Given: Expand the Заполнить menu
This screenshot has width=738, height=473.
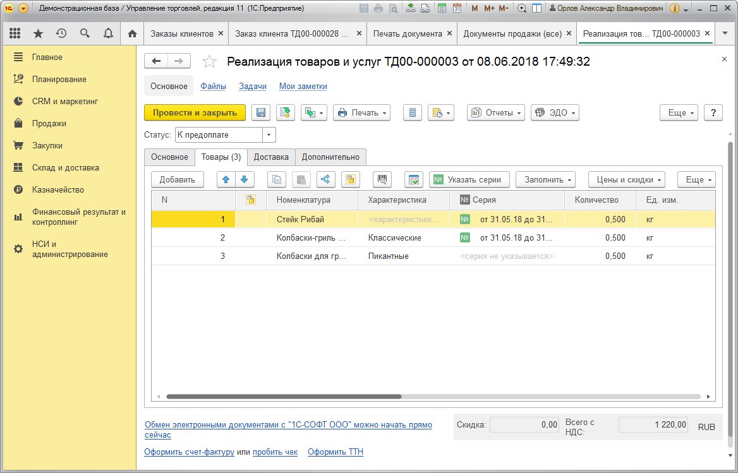Looking at the screenshot, I should click(x=545, y=179).
